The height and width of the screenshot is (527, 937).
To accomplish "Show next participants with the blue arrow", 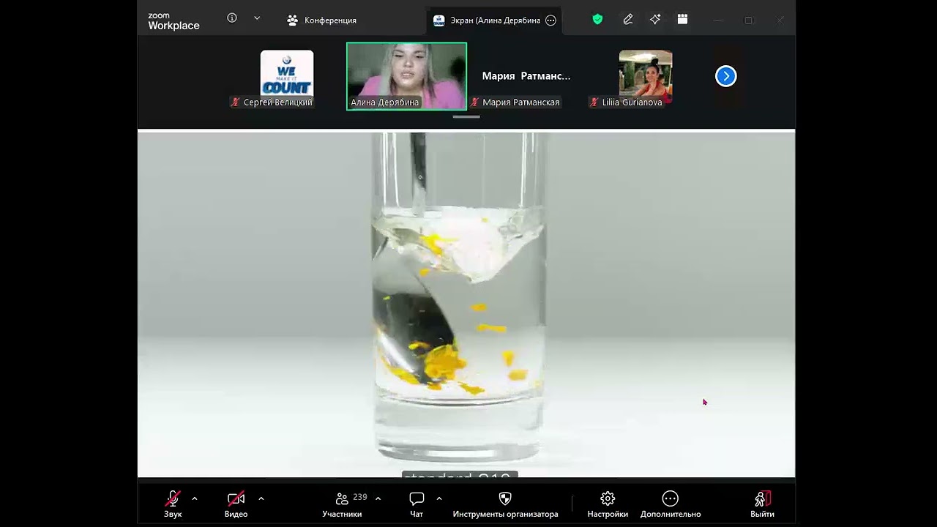I will (x=726, y=76).
